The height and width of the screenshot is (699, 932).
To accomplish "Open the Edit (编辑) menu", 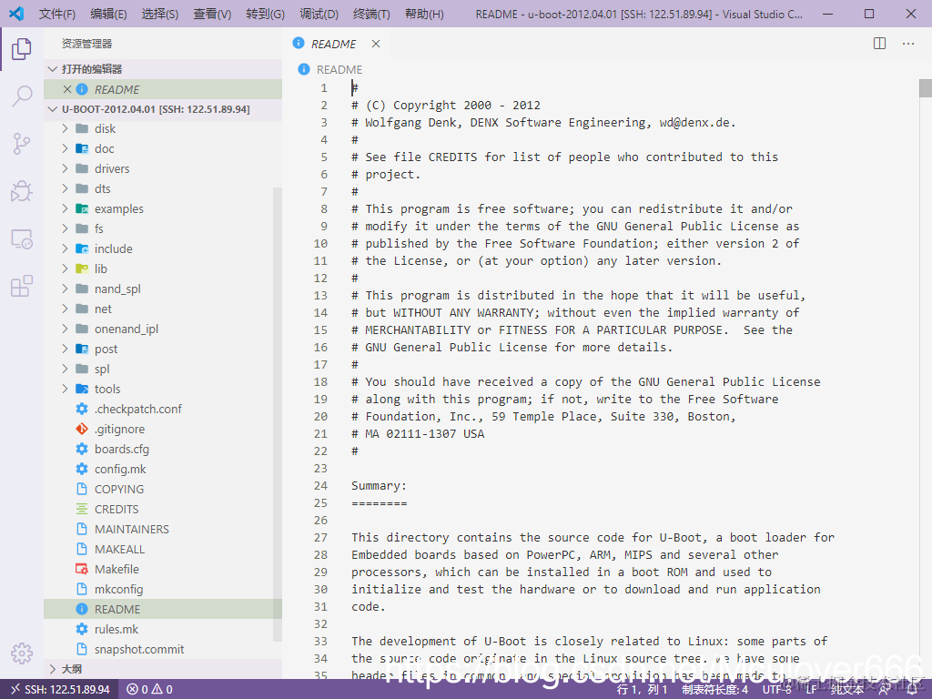I will (109, 14).
